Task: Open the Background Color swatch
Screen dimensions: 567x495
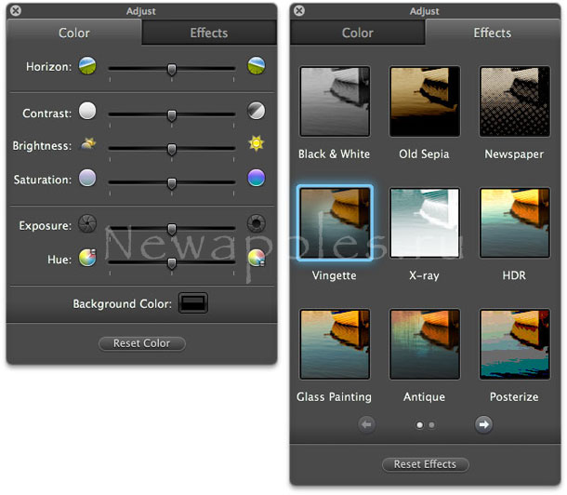Action: coord(193,303)
